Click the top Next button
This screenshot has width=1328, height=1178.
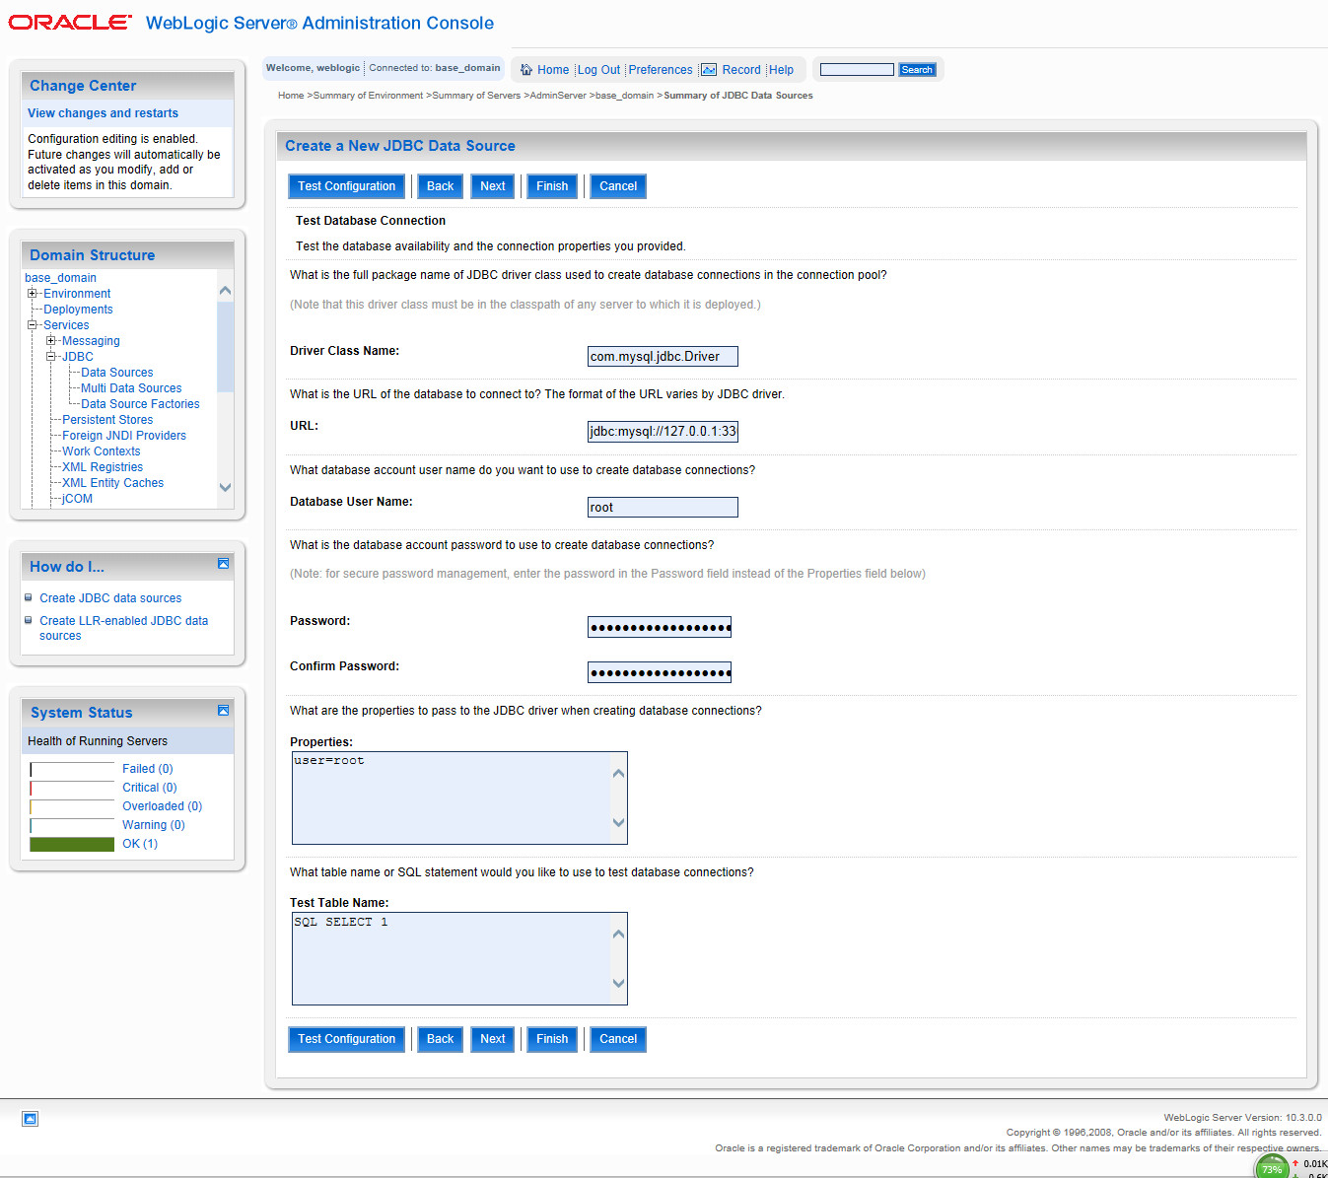pyautogui.click(x=492, y=186)
